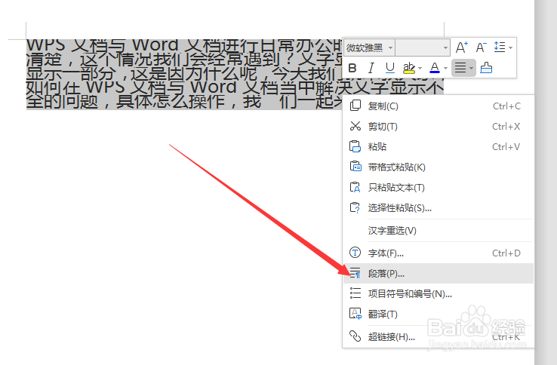Click the bullet list icon beside 项目符号和编号

click(x=355, y=293)
